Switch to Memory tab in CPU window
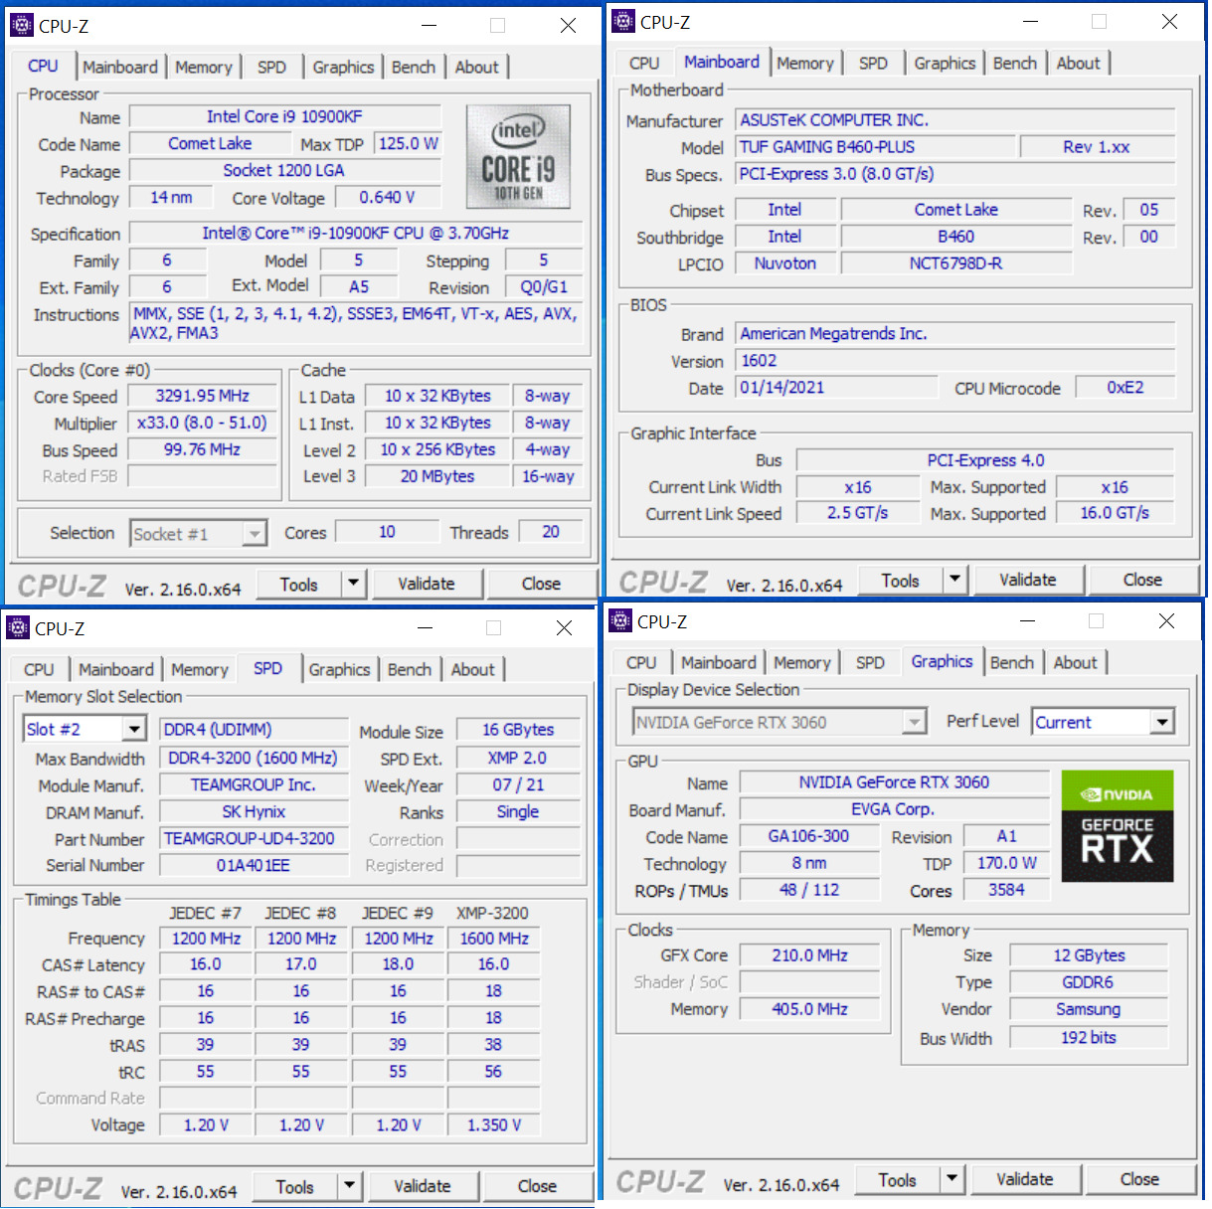The image size is (1212, 1209). click(x=203, y=67)
